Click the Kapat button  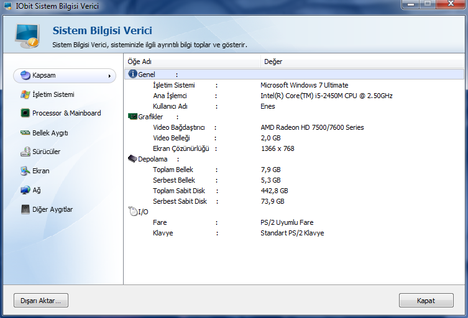(x=426, y=301)
